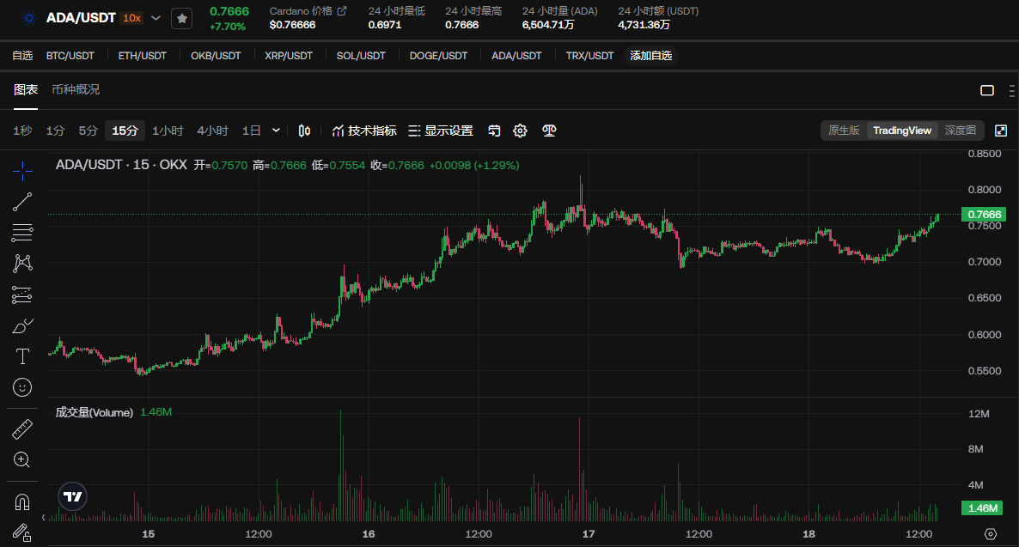Select the trend line drawing tool
The width and height of the screenshot is (1019, 547).
pos(23,202)
